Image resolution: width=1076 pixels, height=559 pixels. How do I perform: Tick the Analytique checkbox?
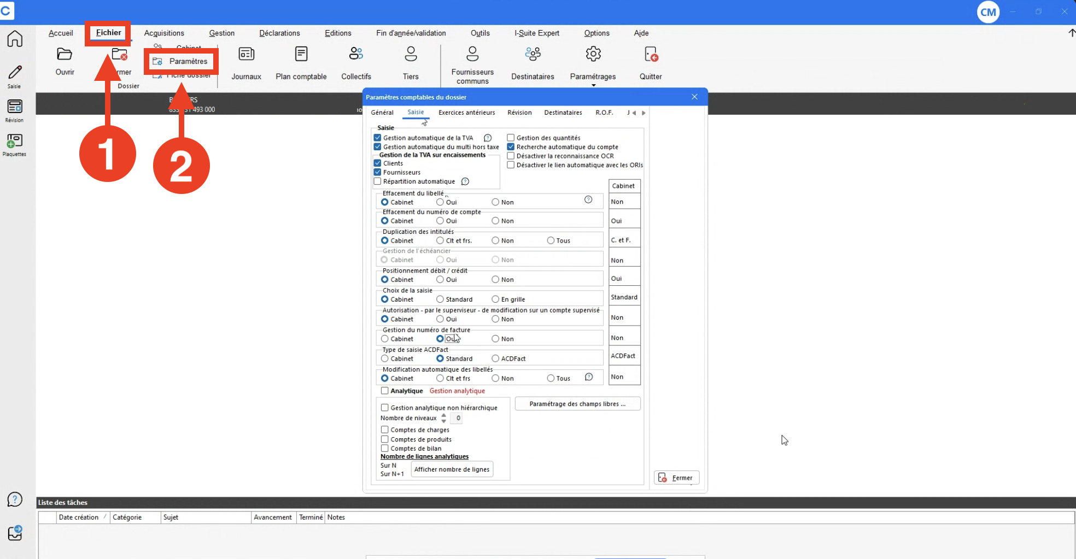point(385,391)
